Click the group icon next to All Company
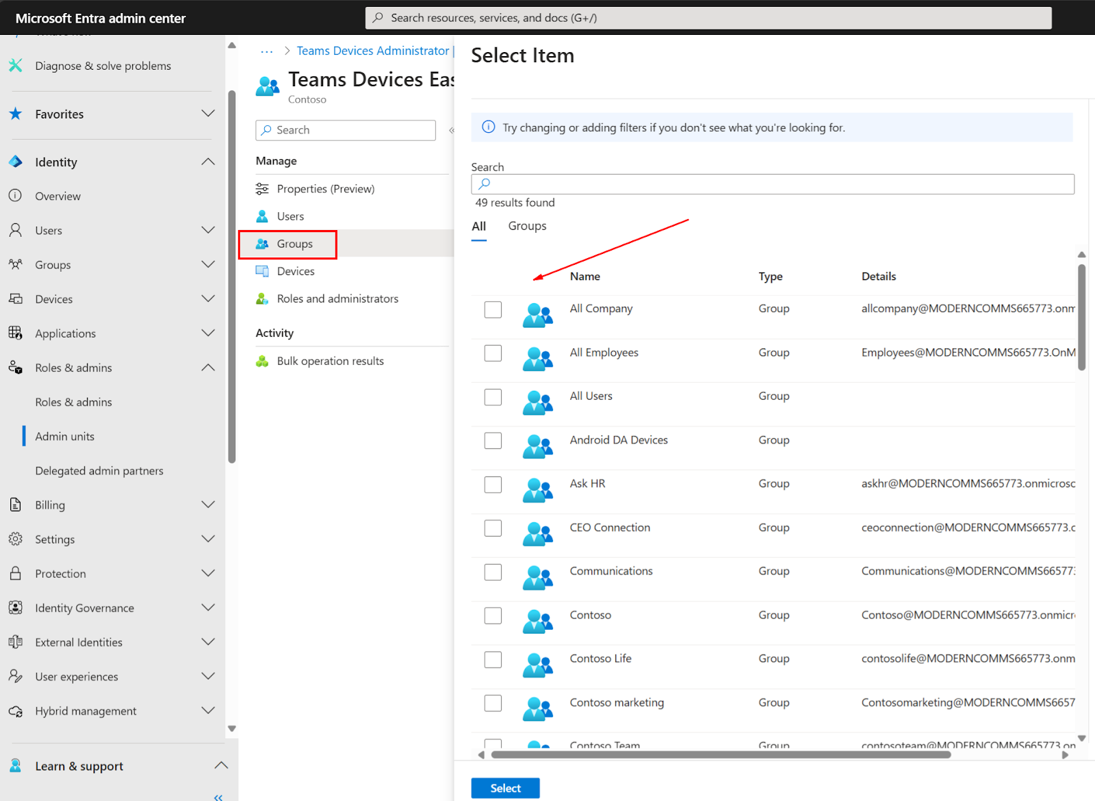 538,315
